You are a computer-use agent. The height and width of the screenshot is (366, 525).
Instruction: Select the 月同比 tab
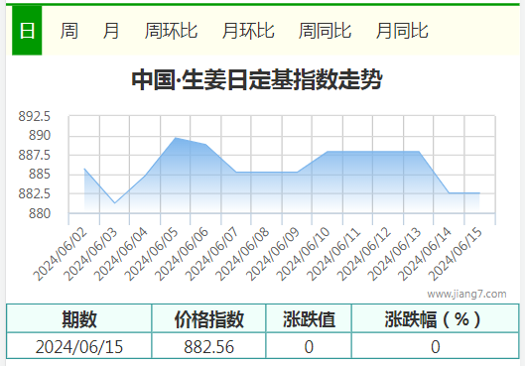point(402,31)
